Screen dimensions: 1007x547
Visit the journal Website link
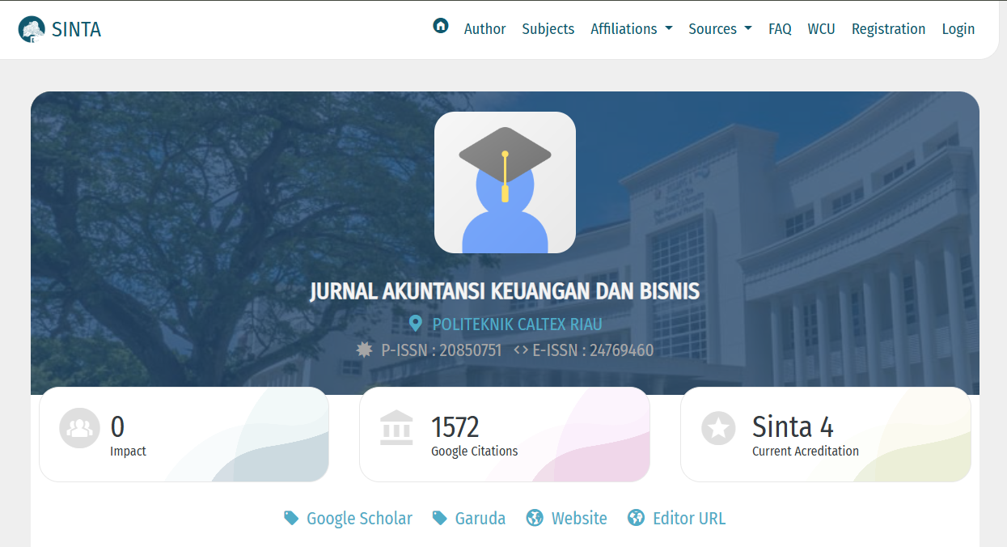[x=579, y=518]
